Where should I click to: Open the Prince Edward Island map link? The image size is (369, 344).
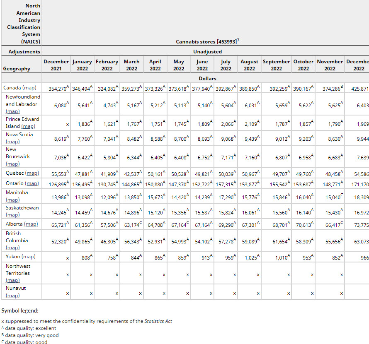point(28,126)
